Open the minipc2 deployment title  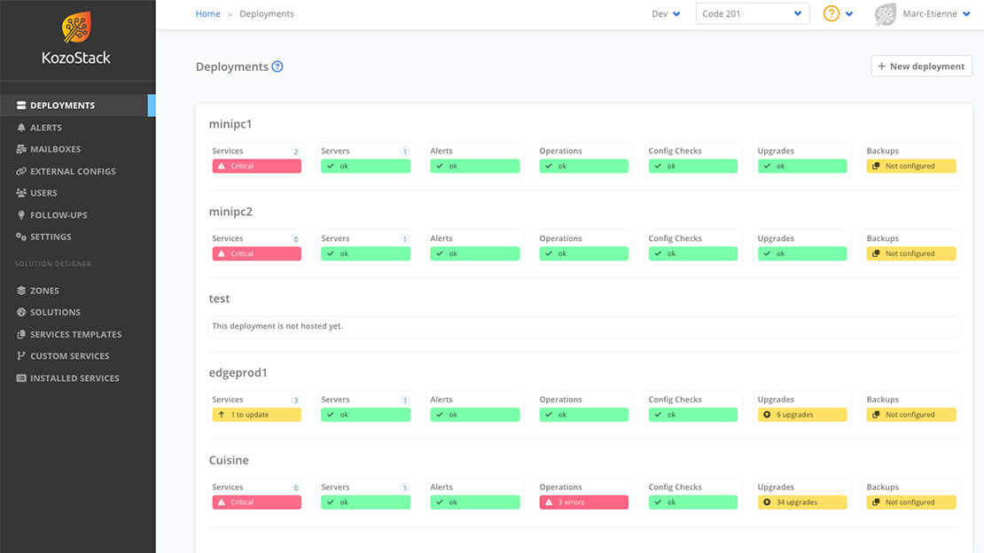coord(230,212)
